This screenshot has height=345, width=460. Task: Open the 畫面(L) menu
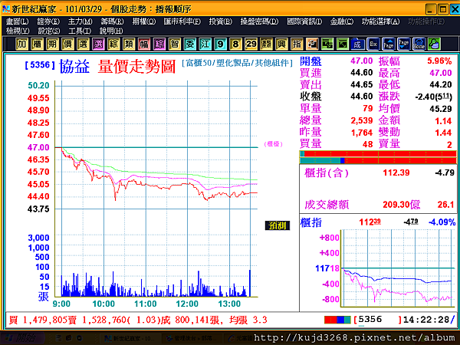point(18,21)
